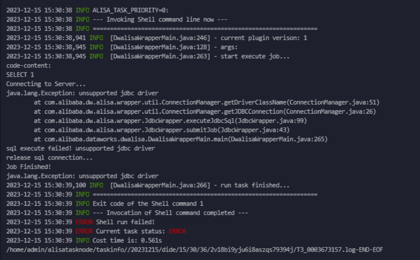The image size is (420, 260).
Task: Click the 'Job Finished!' line
Action: coord(29,167)
